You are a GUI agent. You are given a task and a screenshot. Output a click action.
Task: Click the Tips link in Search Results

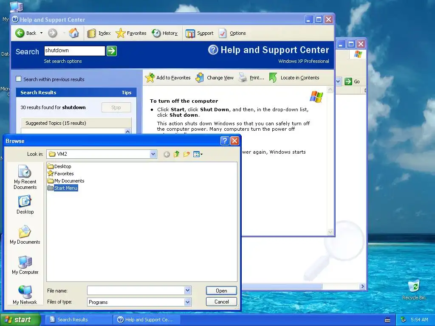click(127, 93)
